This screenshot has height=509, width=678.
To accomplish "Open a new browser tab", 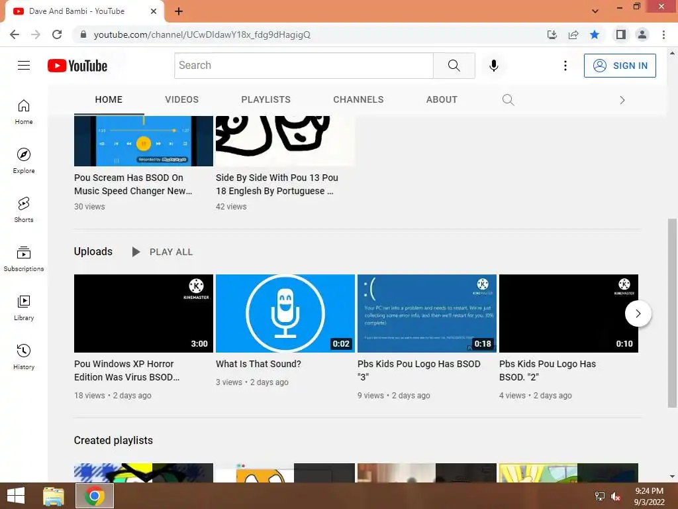I will [x=179, y=11].
